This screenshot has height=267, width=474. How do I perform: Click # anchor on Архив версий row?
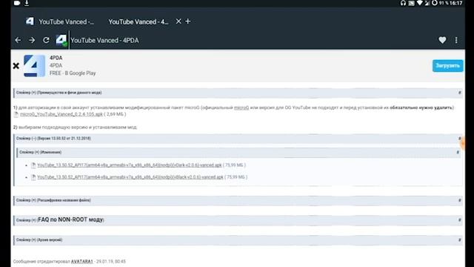coord(459,240)
